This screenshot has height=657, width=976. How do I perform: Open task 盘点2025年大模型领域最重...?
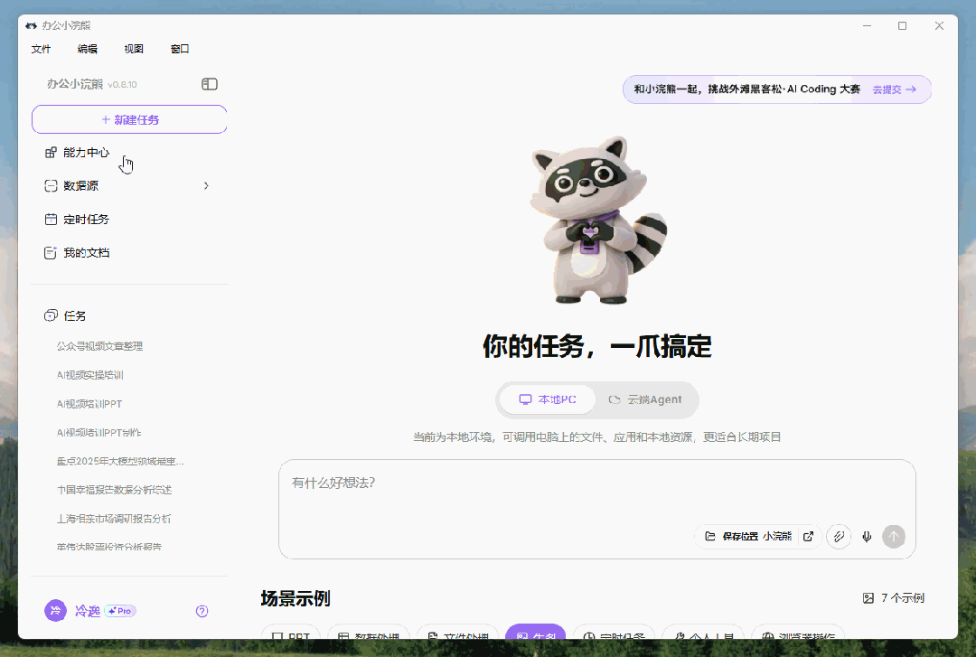click(121, 462)
